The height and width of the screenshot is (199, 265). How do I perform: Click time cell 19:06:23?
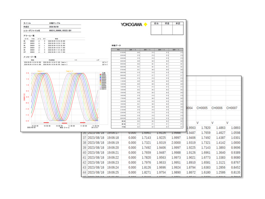113,163
